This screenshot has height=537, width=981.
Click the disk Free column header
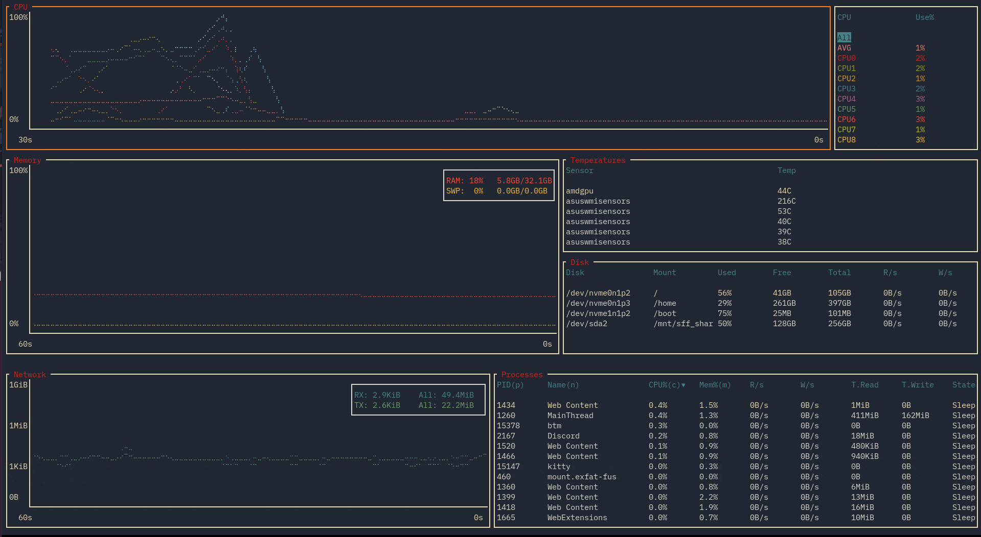point(782,273)
